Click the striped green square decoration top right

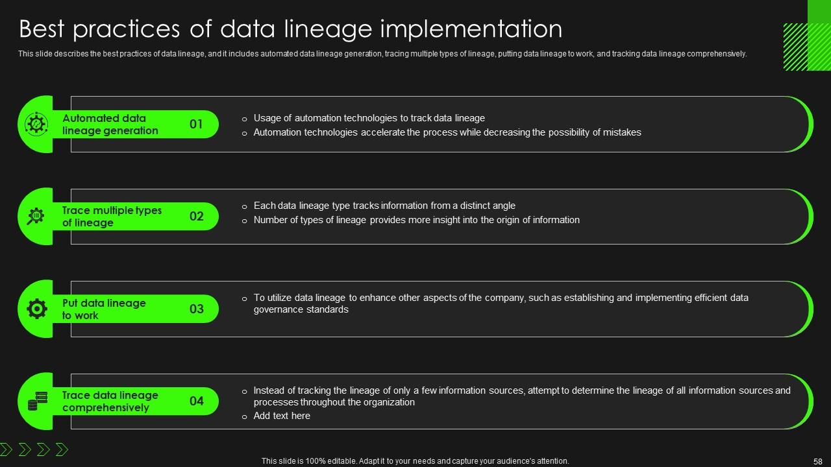tap(805, 47)
